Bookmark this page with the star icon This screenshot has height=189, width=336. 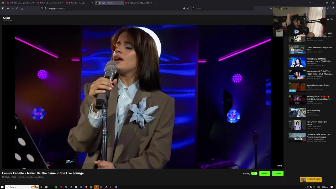pyautogui.click(x=188, y=8)
